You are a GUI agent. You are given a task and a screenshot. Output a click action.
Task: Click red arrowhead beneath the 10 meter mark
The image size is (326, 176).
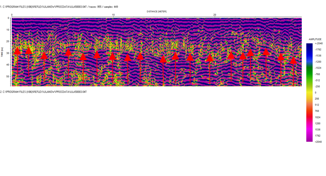tap(112, 57)
